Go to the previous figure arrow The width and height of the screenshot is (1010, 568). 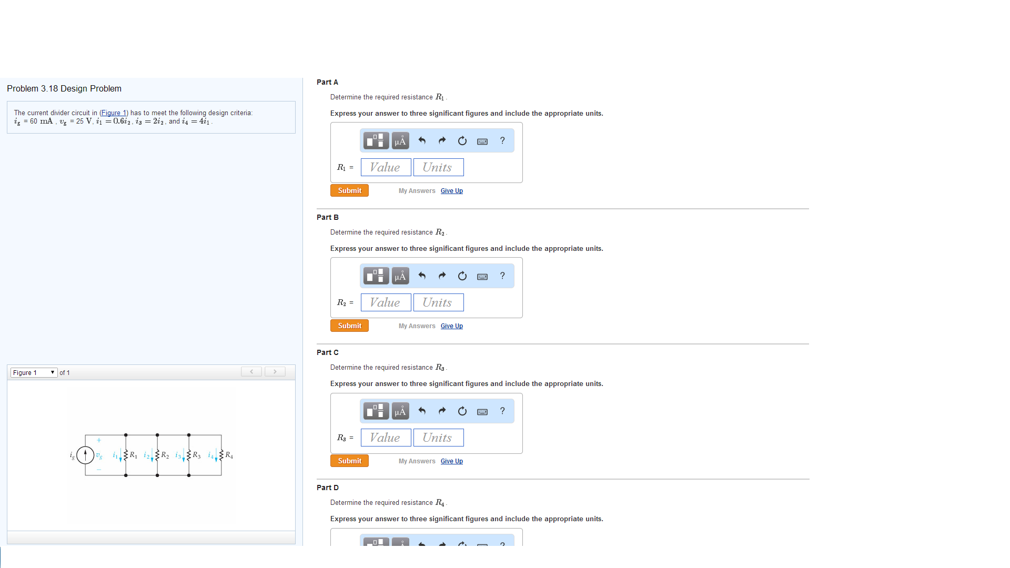point(251,372)
